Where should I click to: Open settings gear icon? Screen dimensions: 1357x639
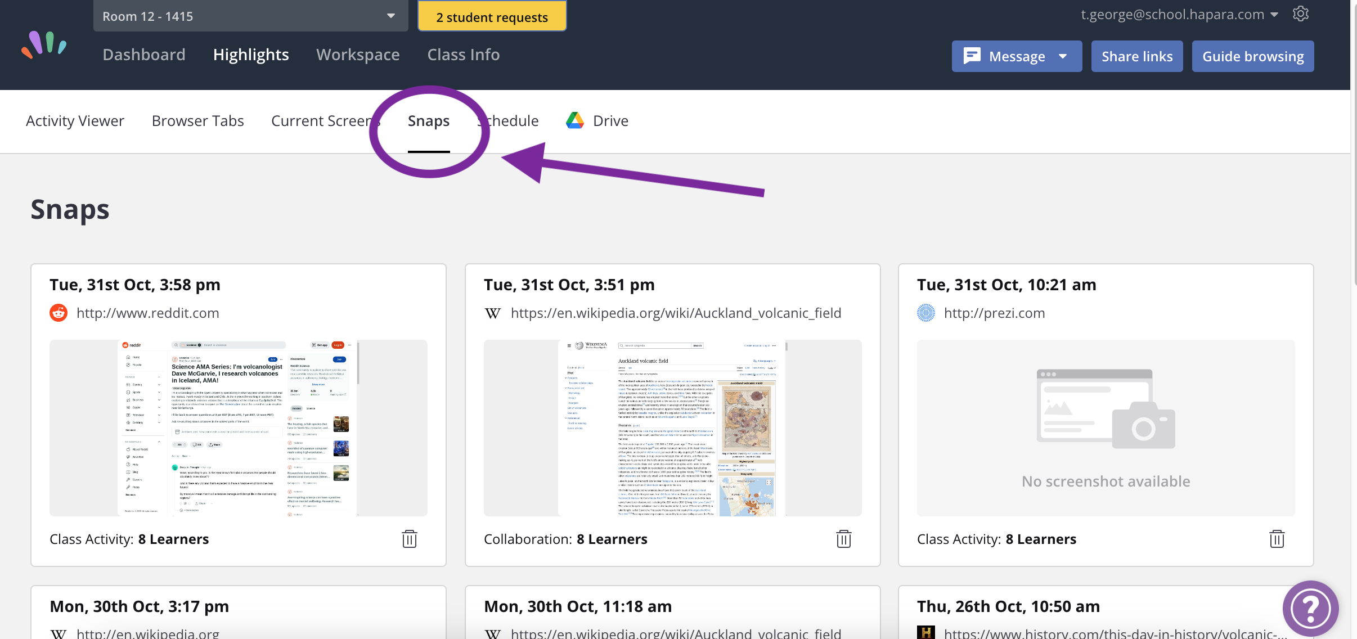1301,14
